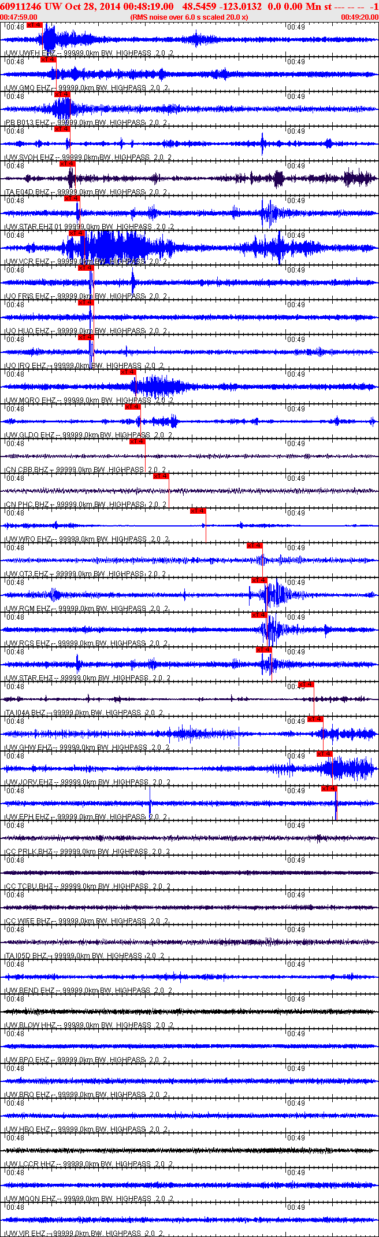379x1237 pixels.
Task: Select the pick marker above the UW.VCR label
Action: pyautogui.click(x=77, y=233)
